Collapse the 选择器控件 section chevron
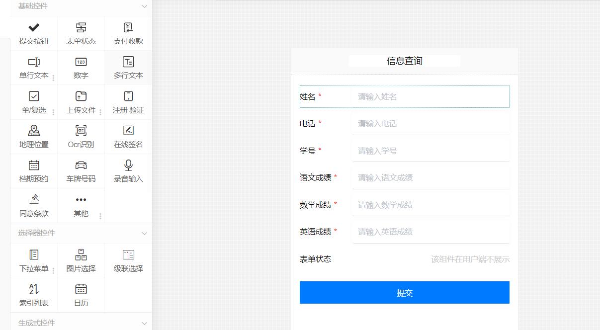 (x=145, y=233)
